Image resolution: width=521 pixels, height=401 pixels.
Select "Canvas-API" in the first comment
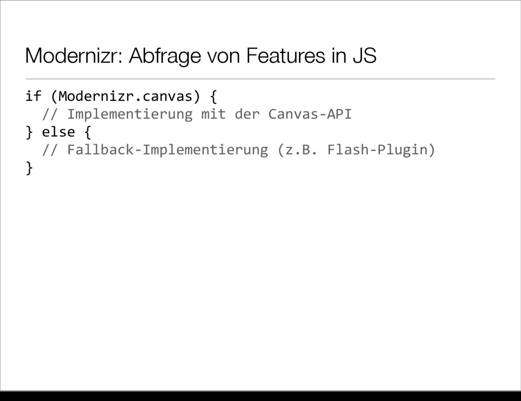coord(310,113)
